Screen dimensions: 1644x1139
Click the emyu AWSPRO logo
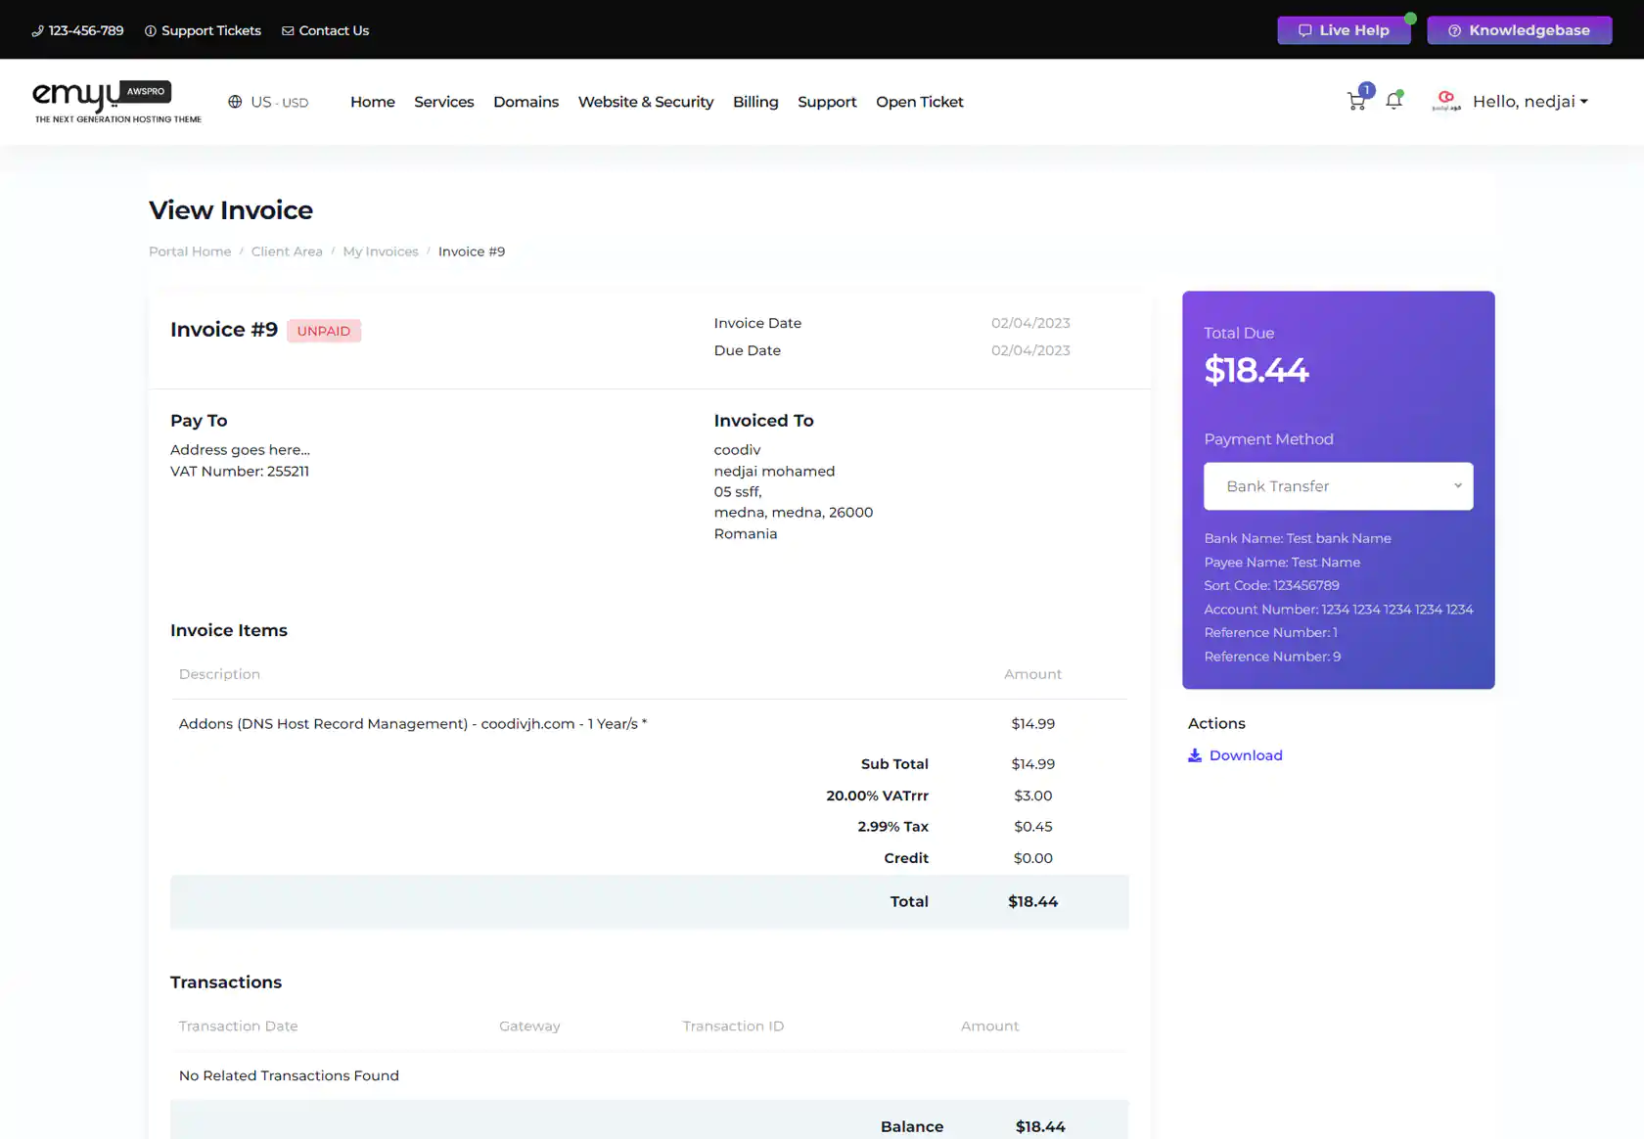pos(116,102)
